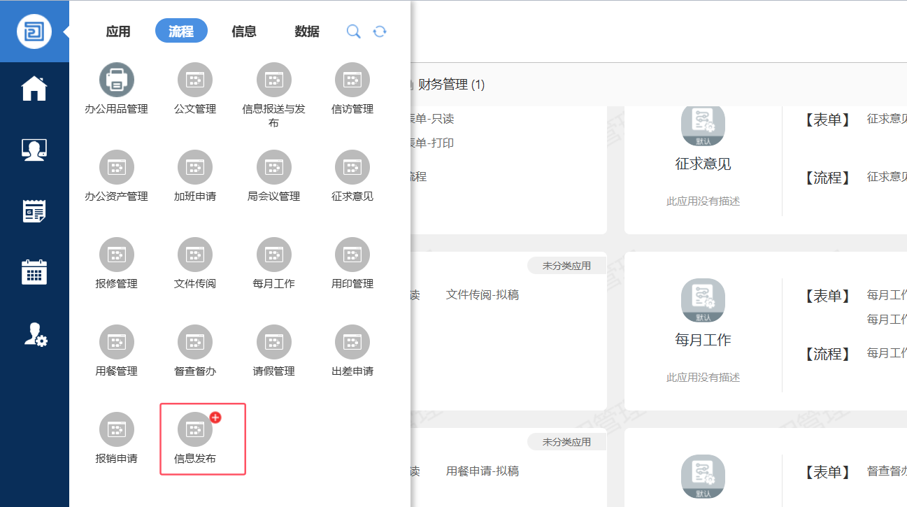Click the red plus badge on 信息发布
This screenshot has width=907, height=507.
point(215,417)
